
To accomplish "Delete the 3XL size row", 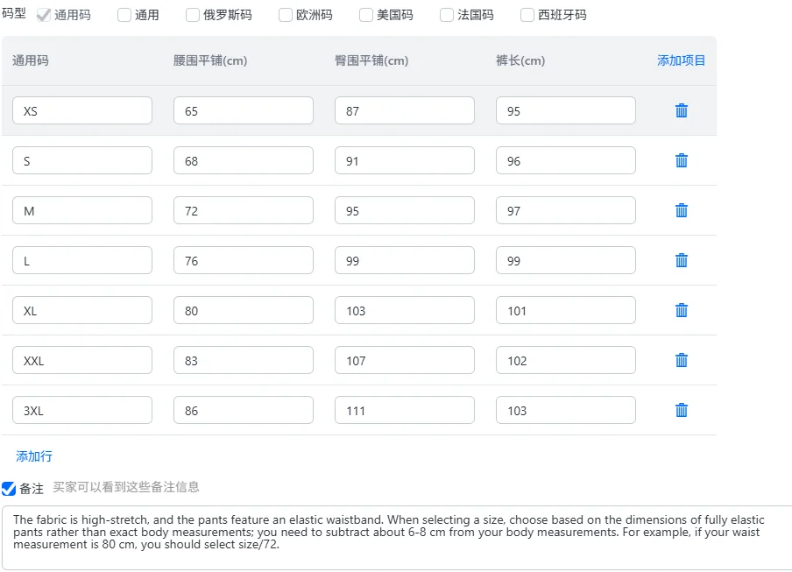I will (682, 411).
